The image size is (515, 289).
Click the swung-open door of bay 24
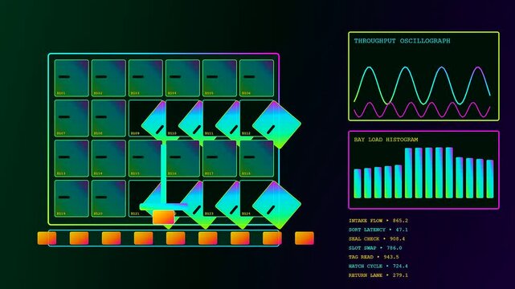pos(276,205)
